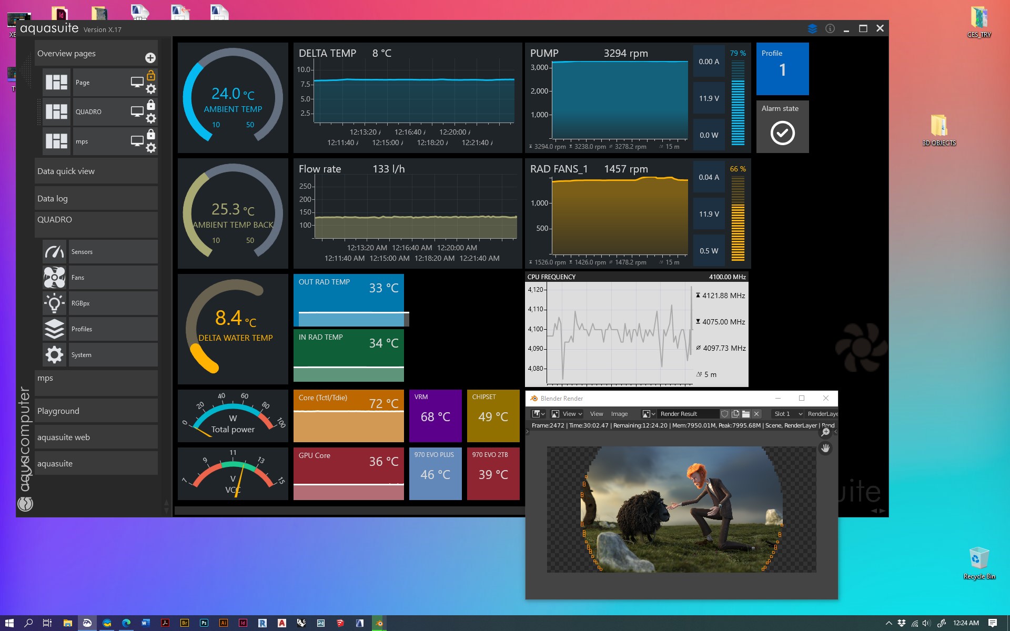
Task: Open System gear under QUADRO
Action: tap(54, 355)
